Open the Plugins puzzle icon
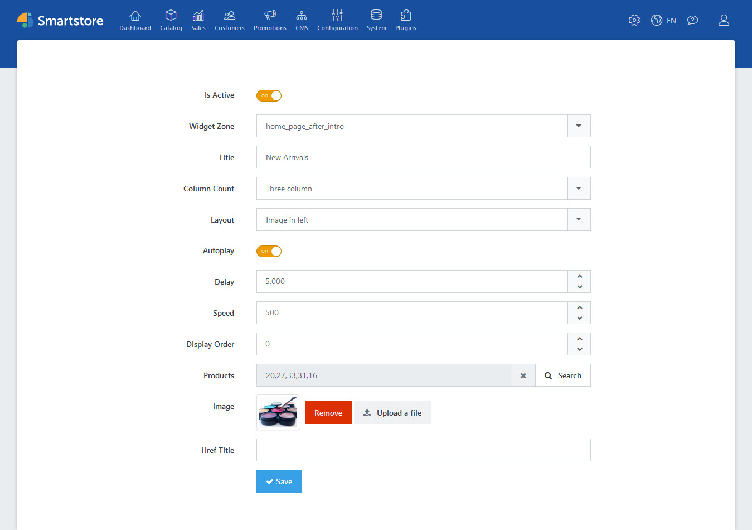This screenshot has width=752, height=530. (x=405, y=16)
